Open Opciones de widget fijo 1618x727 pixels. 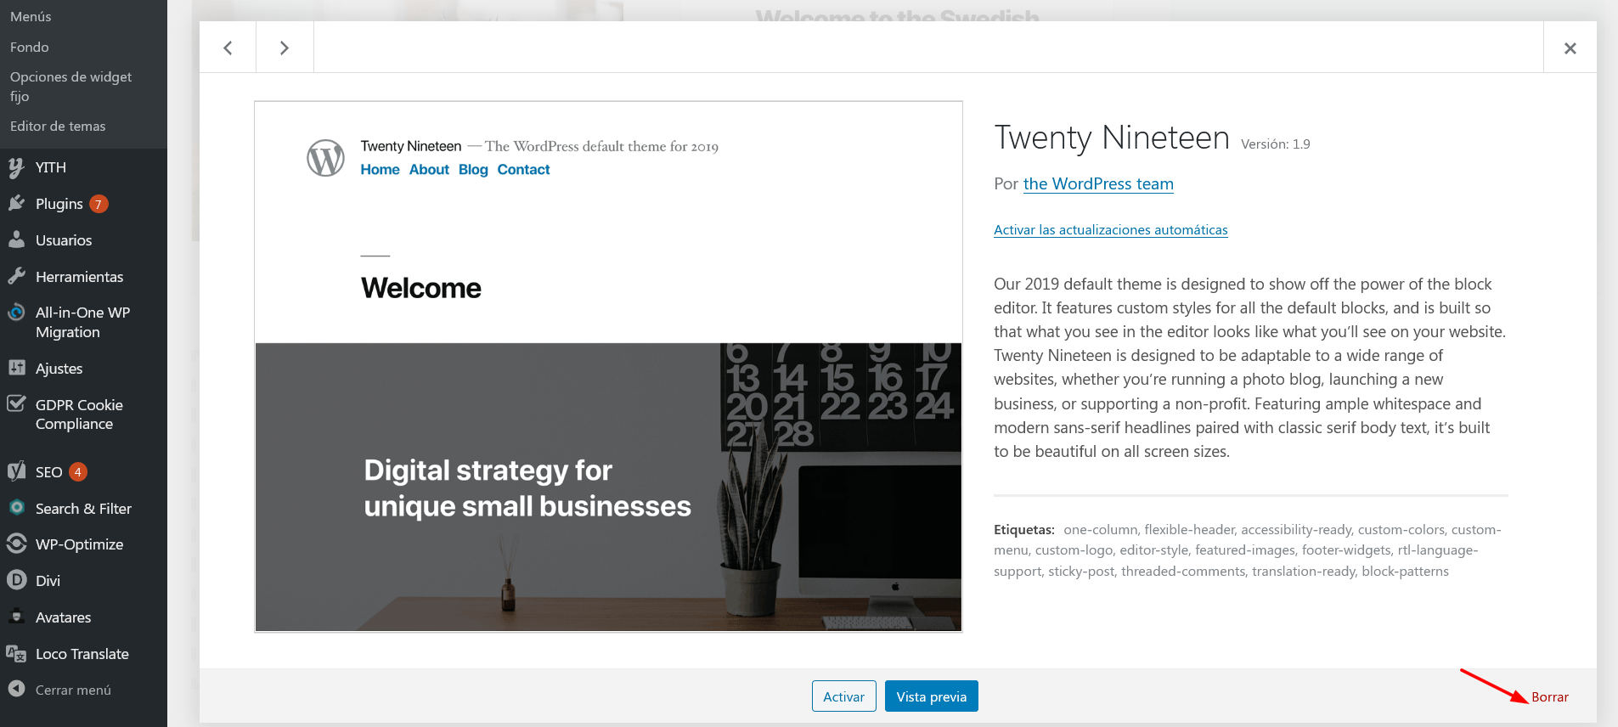[x=71, y=87]
